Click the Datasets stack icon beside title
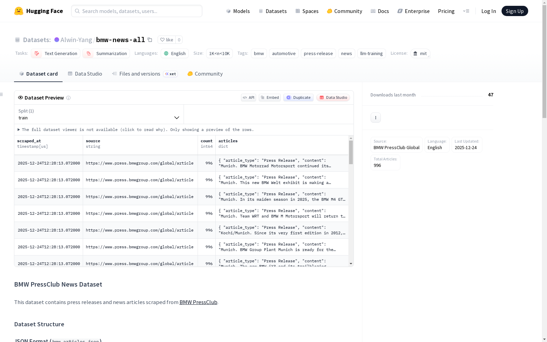The width and height of the screenshot is (547, 342). pyautogui.click(x=17, y=40)
